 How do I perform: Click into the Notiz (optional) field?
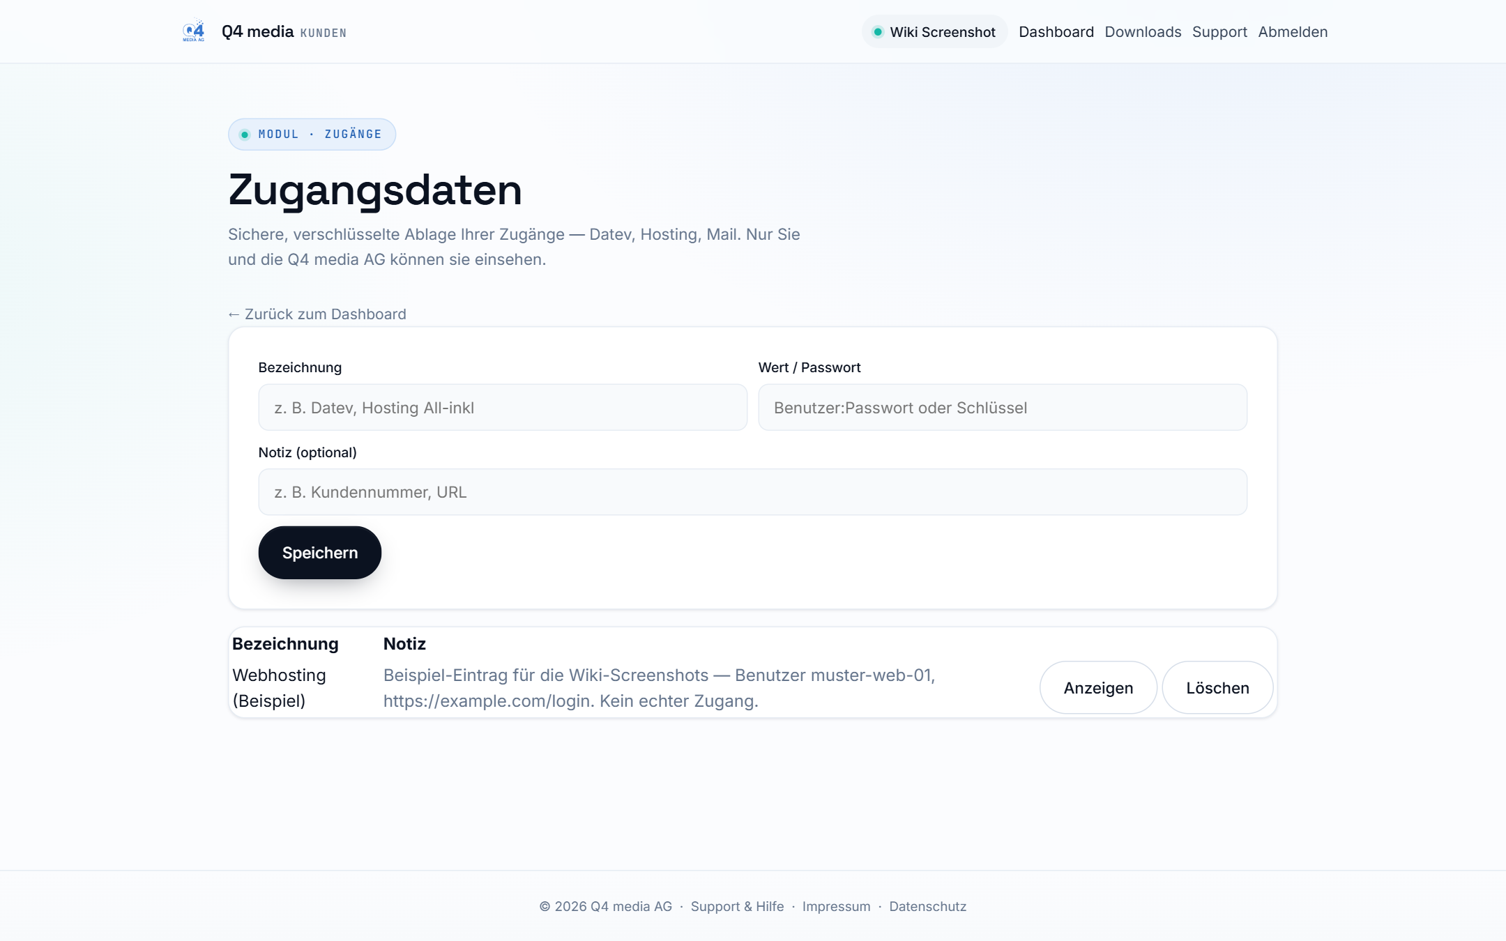(752, 492)
